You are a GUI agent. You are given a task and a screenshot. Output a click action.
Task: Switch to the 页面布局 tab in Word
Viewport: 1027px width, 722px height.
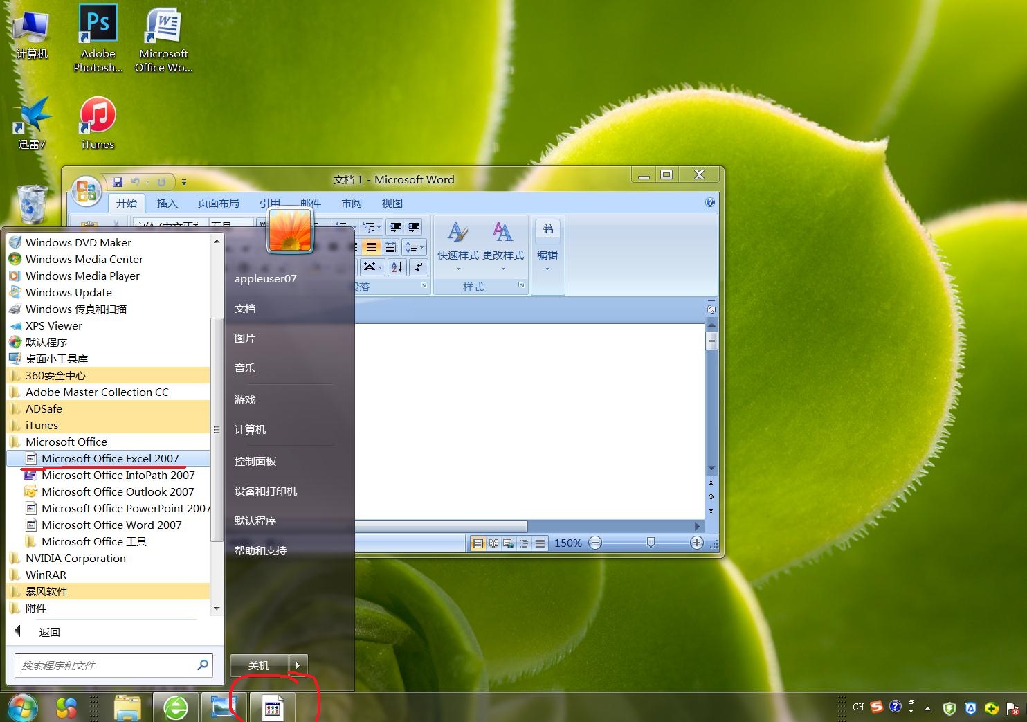pos(218,203)
